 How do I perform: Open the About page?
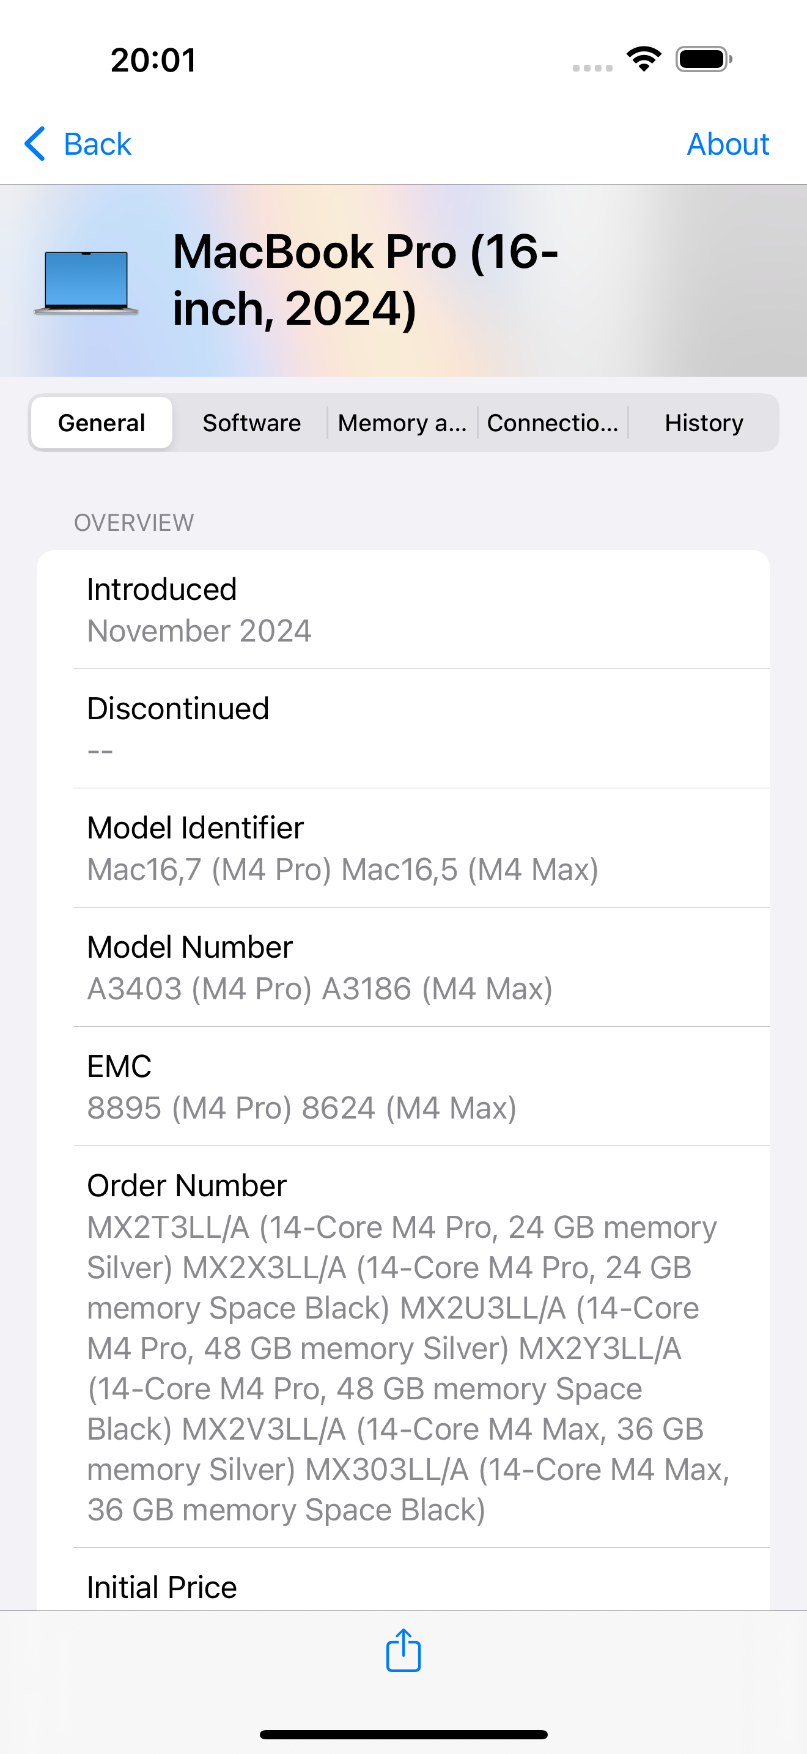coord(728,144)
